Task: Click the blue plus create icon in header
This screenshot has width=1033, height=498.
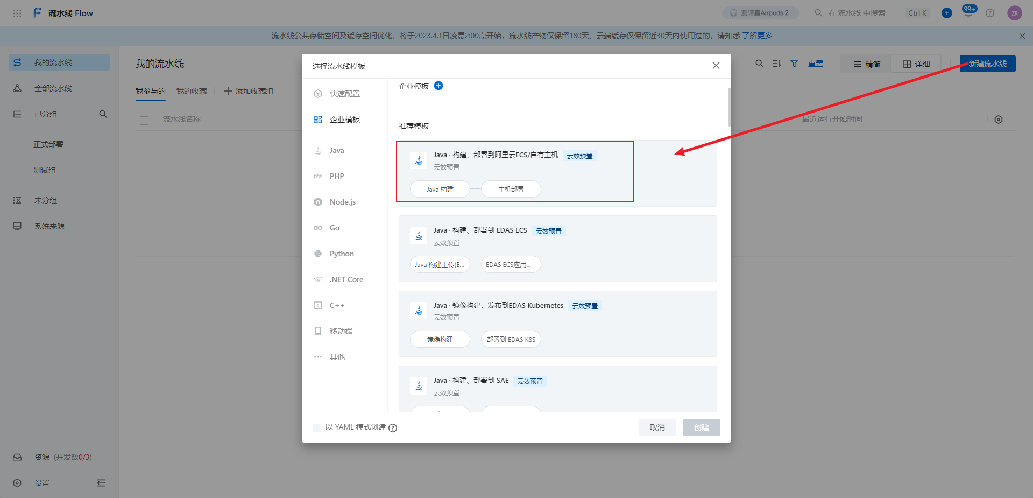Action: pos(947,13)
